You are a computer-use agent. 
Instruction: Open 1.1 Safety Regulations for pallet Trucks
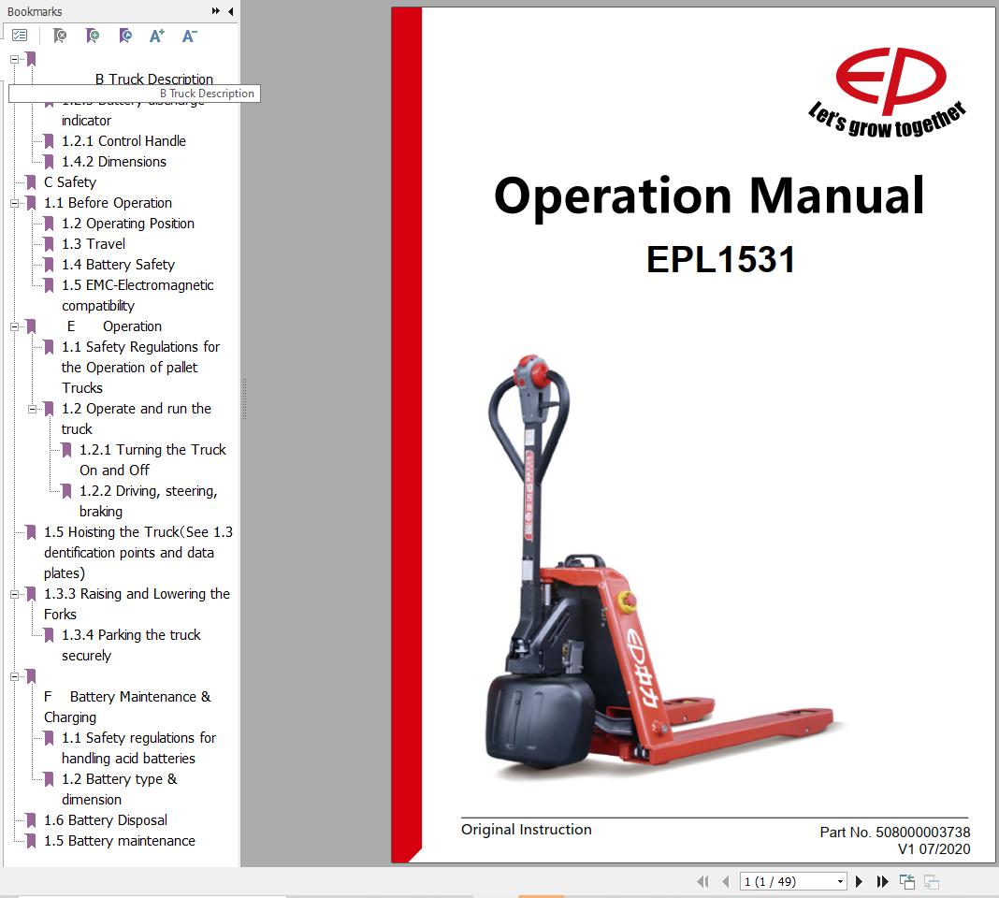point(140,367)
